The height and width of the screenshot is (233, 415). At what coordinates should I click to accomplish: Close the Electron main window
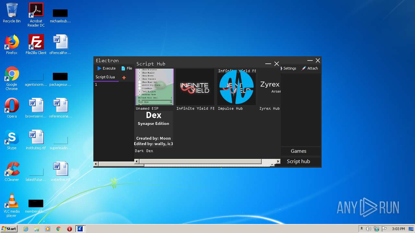point(318,61)
